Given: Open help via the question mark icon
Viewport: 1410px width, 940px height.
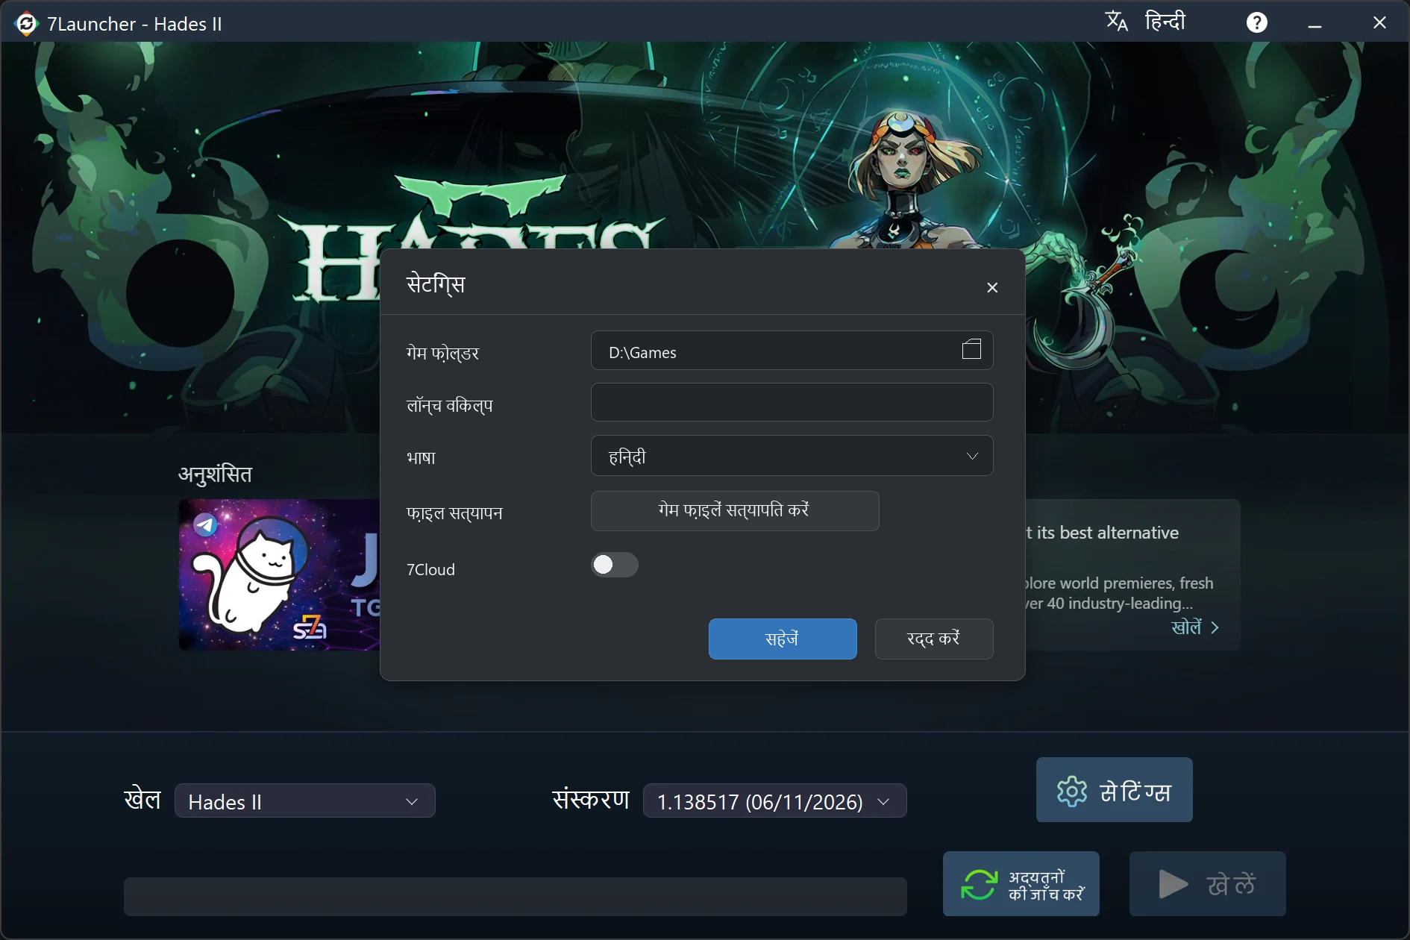Looking at the screenshot, I should [x=1257, y=22].
